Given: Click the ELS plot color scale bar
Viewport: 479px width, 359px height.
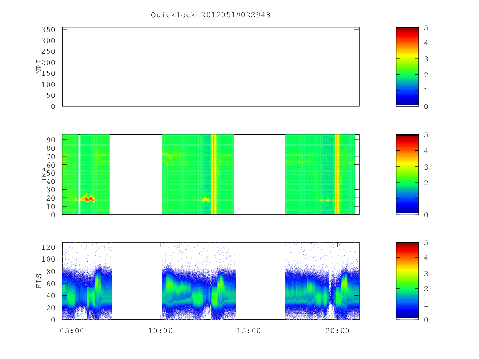Looking at the screenshot, I should (x=407, y=281).
